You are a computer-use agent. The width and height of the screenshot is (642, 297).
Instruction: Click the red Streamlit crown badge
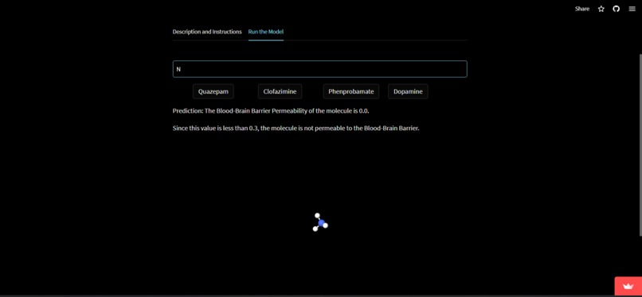pyautogui.click(x=628, y=286)
